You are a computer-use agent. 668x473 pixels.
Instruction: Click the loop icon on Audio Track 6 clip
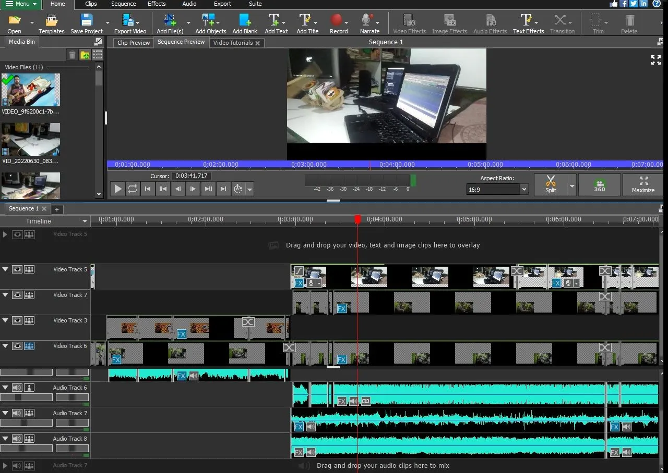(x=366, y=401)
